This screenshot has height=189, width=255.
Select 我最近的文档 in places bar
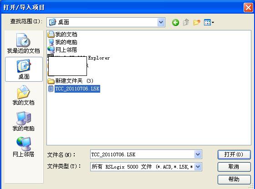click(24, 43)
